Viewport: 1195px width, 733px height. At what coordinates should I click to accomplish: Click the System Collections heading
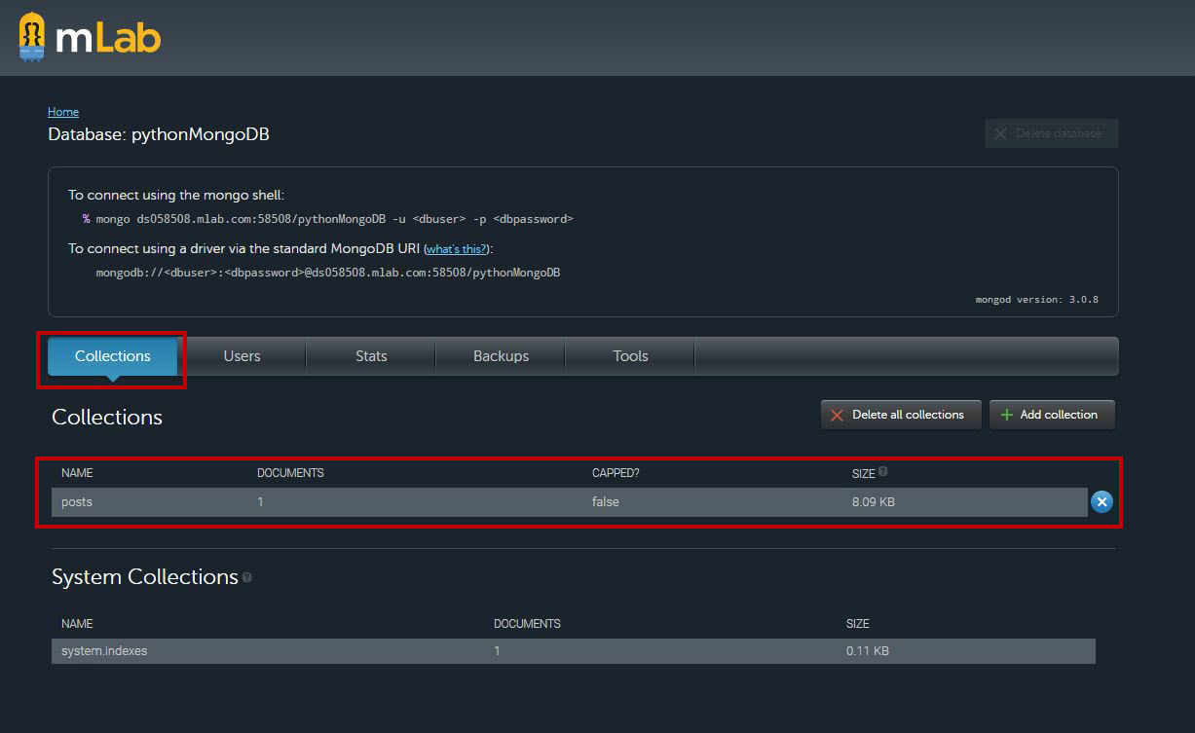(x=145, y=577)
